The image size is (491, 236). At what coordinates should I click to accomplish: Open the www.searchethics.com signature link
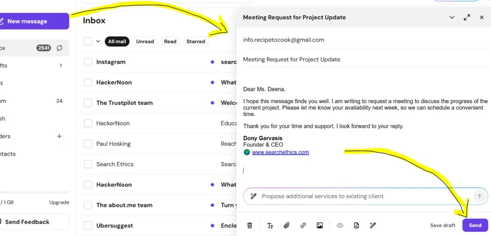pyautogui.click(x=280, y=153)
